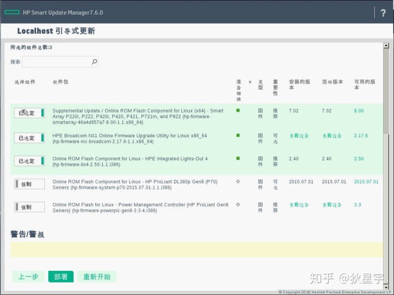Click the 安装的版本 column header
Viewport: 394px width, 295px height.
click(x=299, y=84)
